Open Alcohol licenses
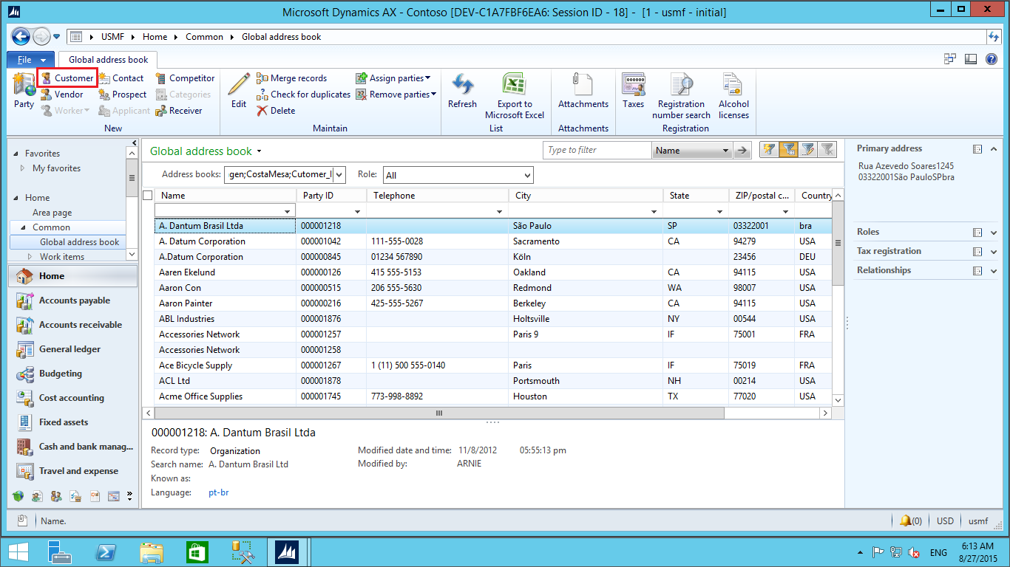Viewport: 1010px width, 567px height. [733, 96]
